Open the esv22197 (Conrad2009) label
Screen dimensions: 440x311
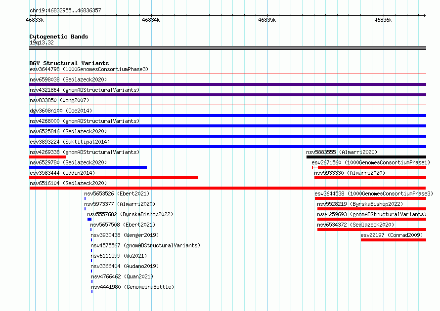[x=392, y=235]
